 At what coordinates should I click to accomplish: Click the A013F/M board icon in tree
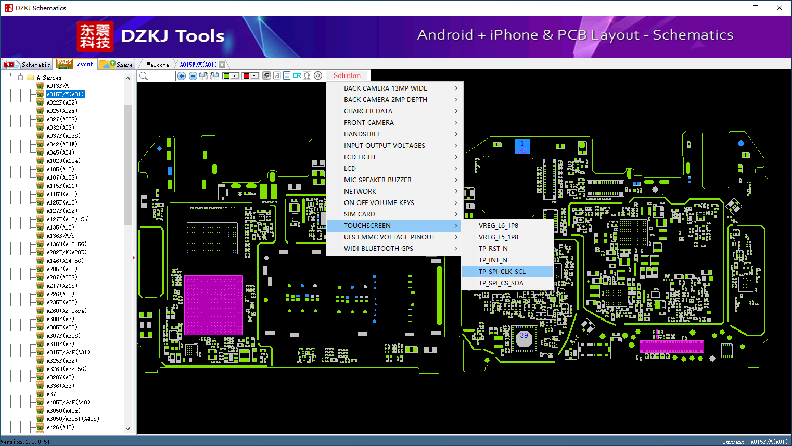click(x=40, y=86)
